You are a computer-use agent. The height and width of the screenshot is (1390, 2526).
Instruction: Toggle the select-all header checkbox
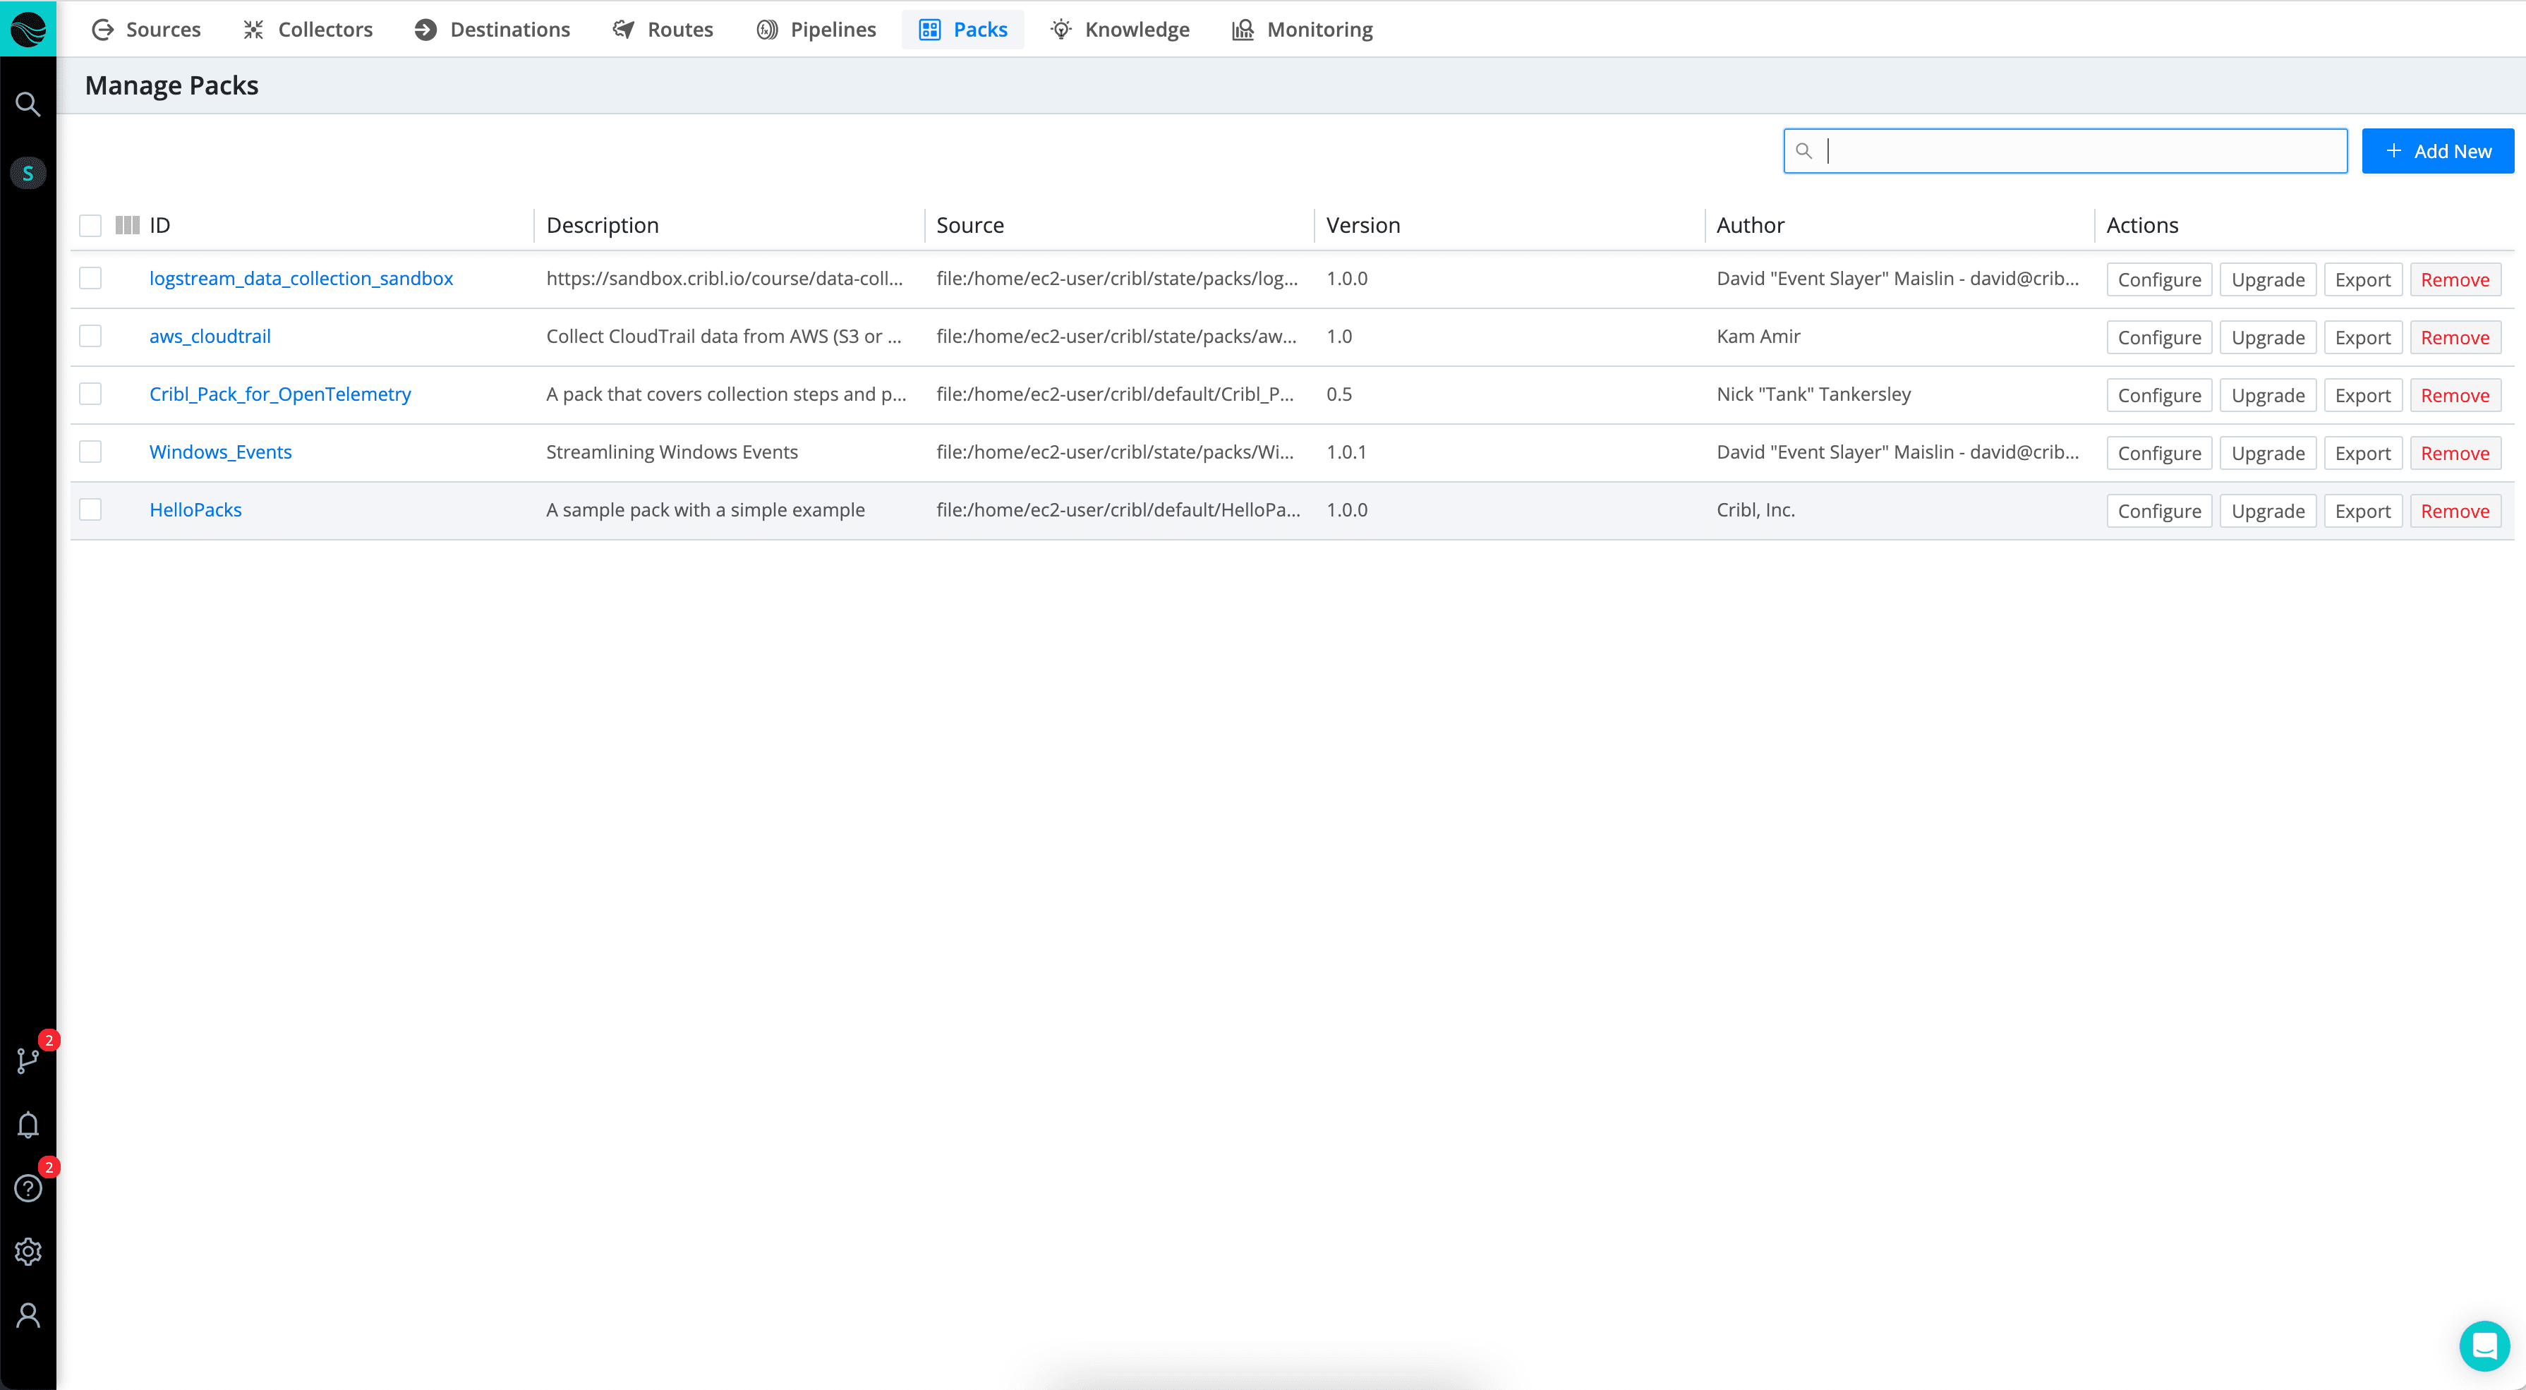90,226
